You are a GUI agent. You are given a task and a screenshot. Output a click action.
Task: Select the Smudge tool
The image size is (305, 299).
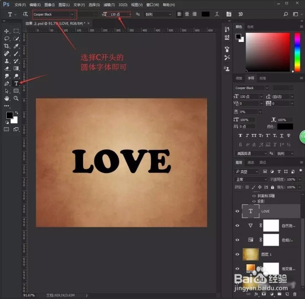(x=7, y=76)
